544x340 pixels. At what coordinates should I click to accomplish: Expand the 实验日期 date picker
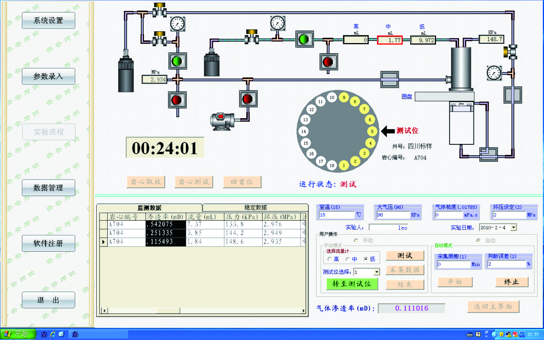pos(513,227)
